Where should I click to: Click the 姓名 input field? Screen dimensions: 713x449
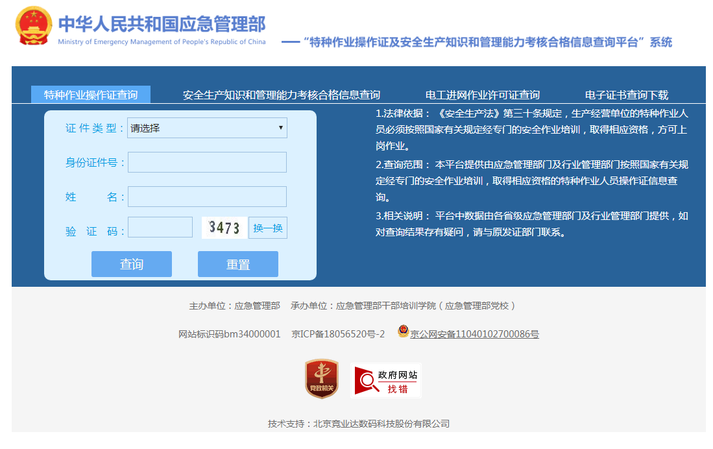[208, 197]
